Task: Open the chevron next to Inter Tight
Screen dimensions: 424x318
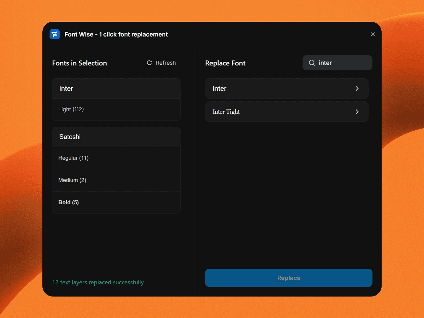Action: click(x=357, y=112)
